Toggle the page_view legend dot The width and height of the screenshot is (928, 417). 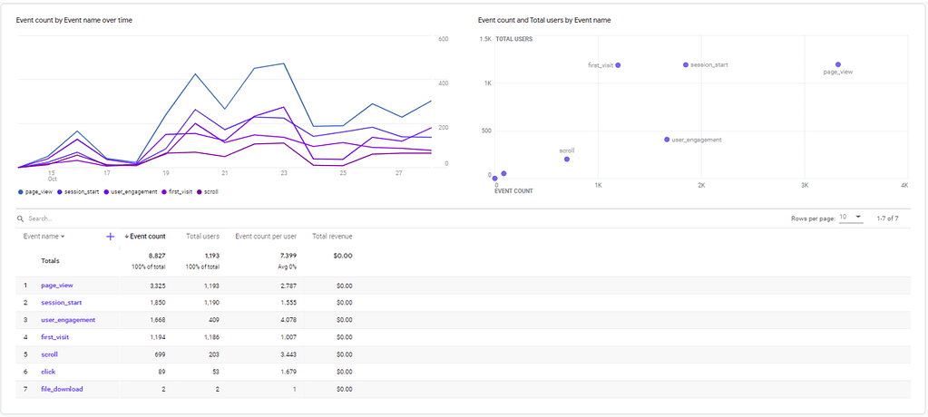pyautogui.click(x=21, y=191)
